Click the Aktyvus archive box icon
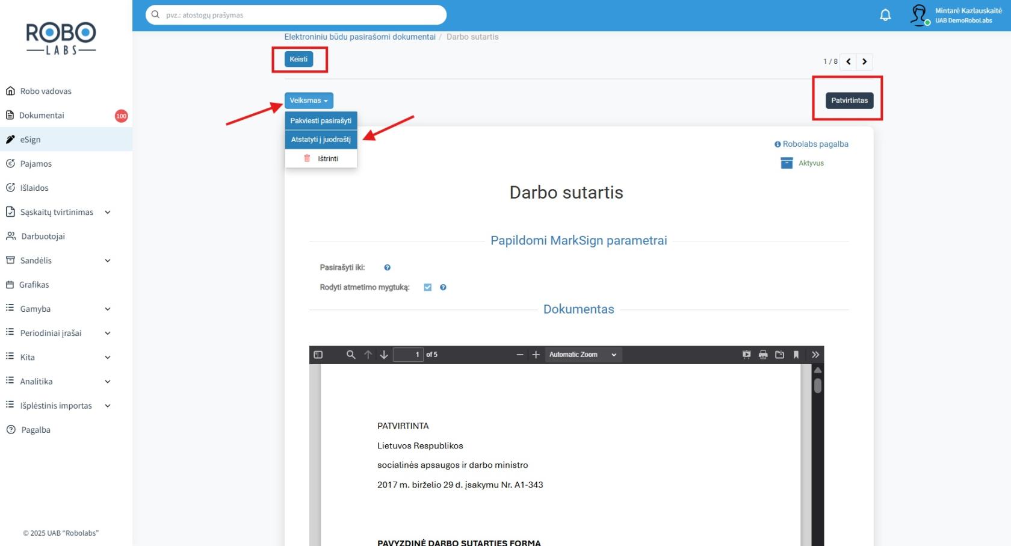 pos(787,163)
